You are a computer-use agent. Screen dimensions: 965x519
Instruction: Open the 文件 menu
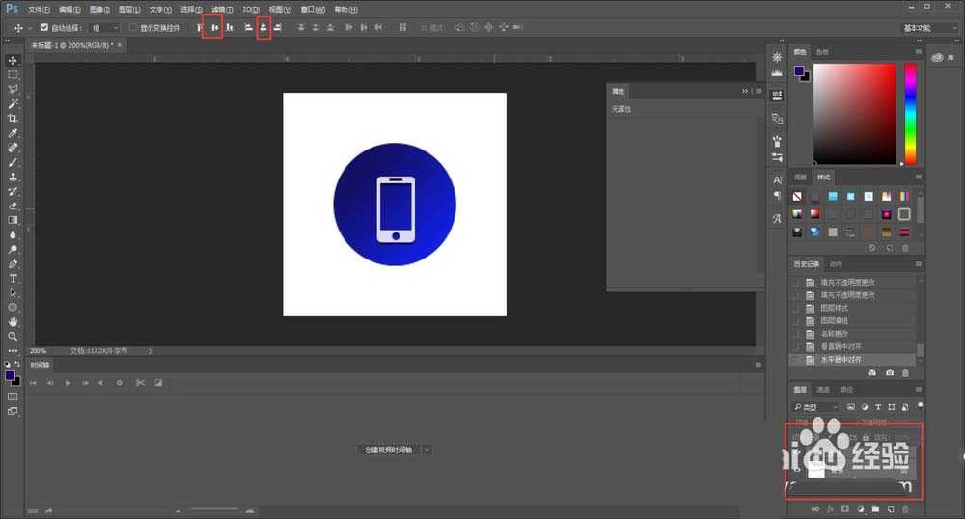pyautogui.click(x=39, y=9)
